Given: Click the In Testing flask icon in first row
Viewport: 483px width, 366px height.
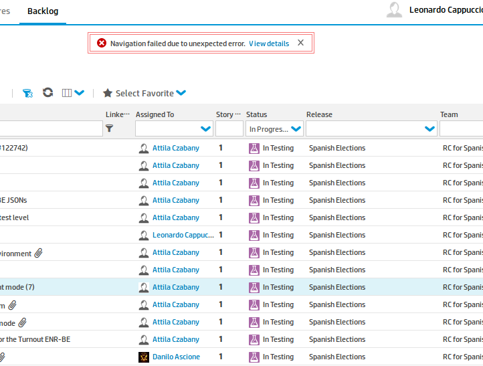Looking at the screenshot, I should (254, 149).
